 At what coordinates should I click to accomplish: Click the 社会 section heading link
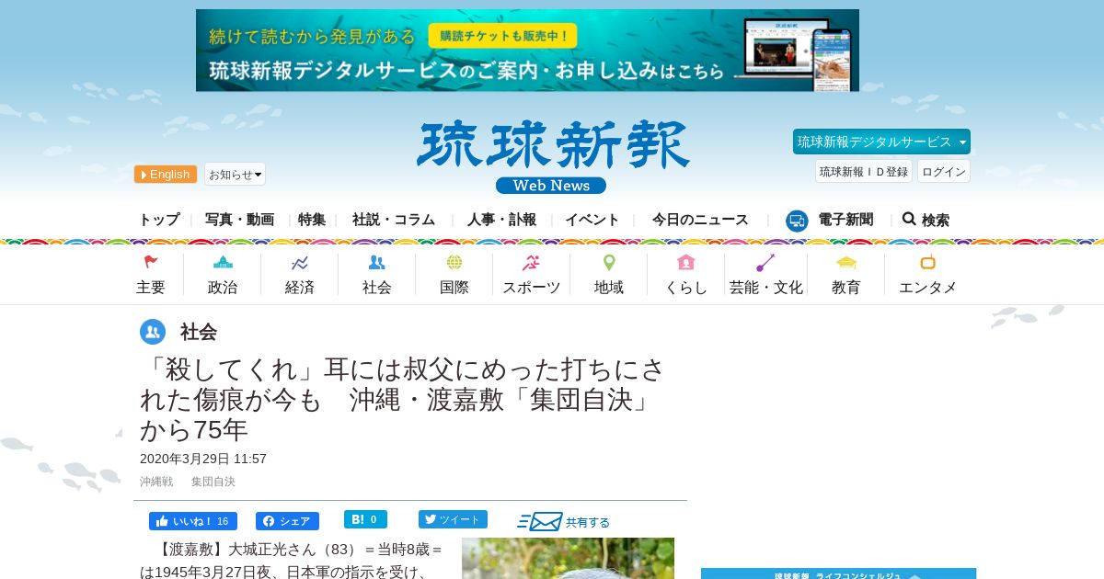pos(199,332)
